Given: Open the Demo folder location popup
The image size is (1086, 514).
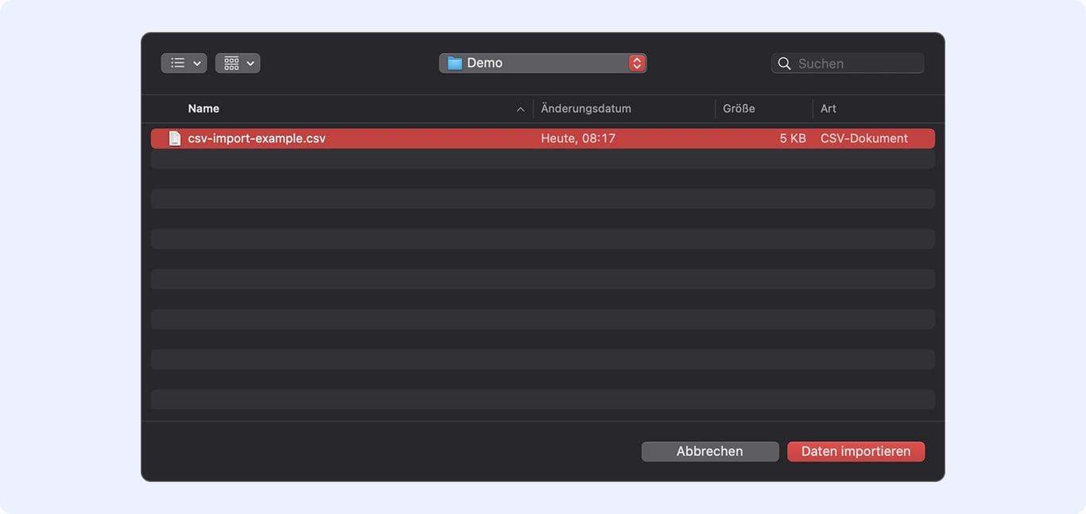Looking at the screenshot, I should click(542, 64).
